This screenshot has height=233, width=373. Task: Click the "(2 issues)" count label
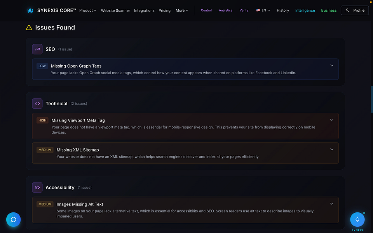(79, 104)
